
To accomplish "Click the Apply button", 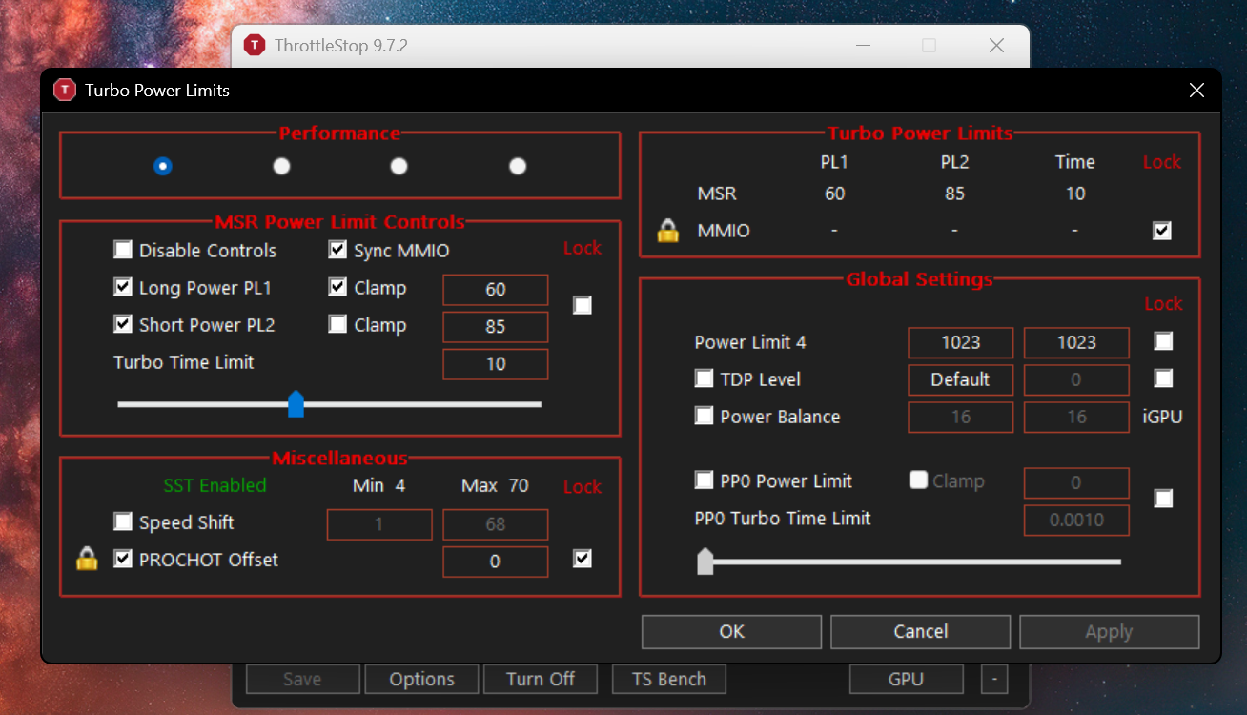I will click(x=1109, y=631).
